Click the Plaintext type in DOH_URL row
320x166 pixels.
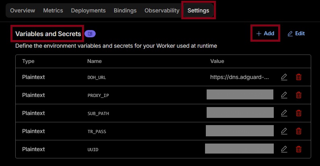33,77
